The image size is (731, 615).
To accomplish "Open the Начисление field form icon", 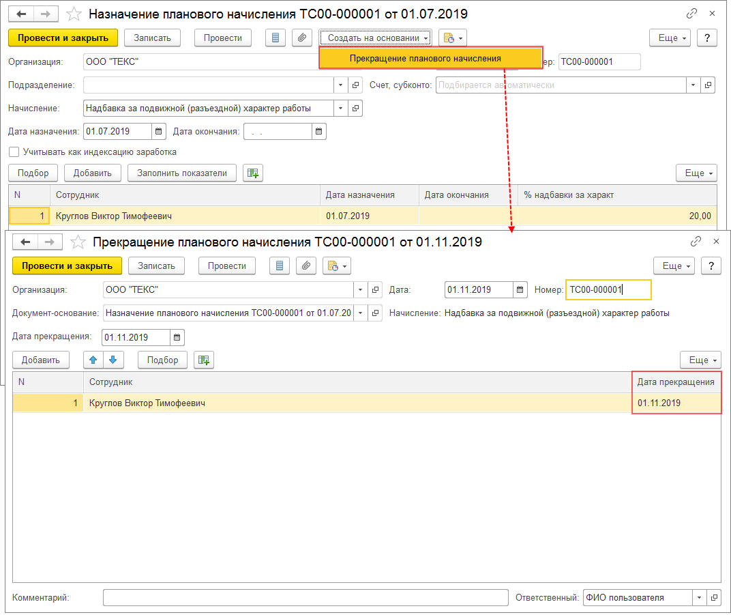I will tap(356, 109).
